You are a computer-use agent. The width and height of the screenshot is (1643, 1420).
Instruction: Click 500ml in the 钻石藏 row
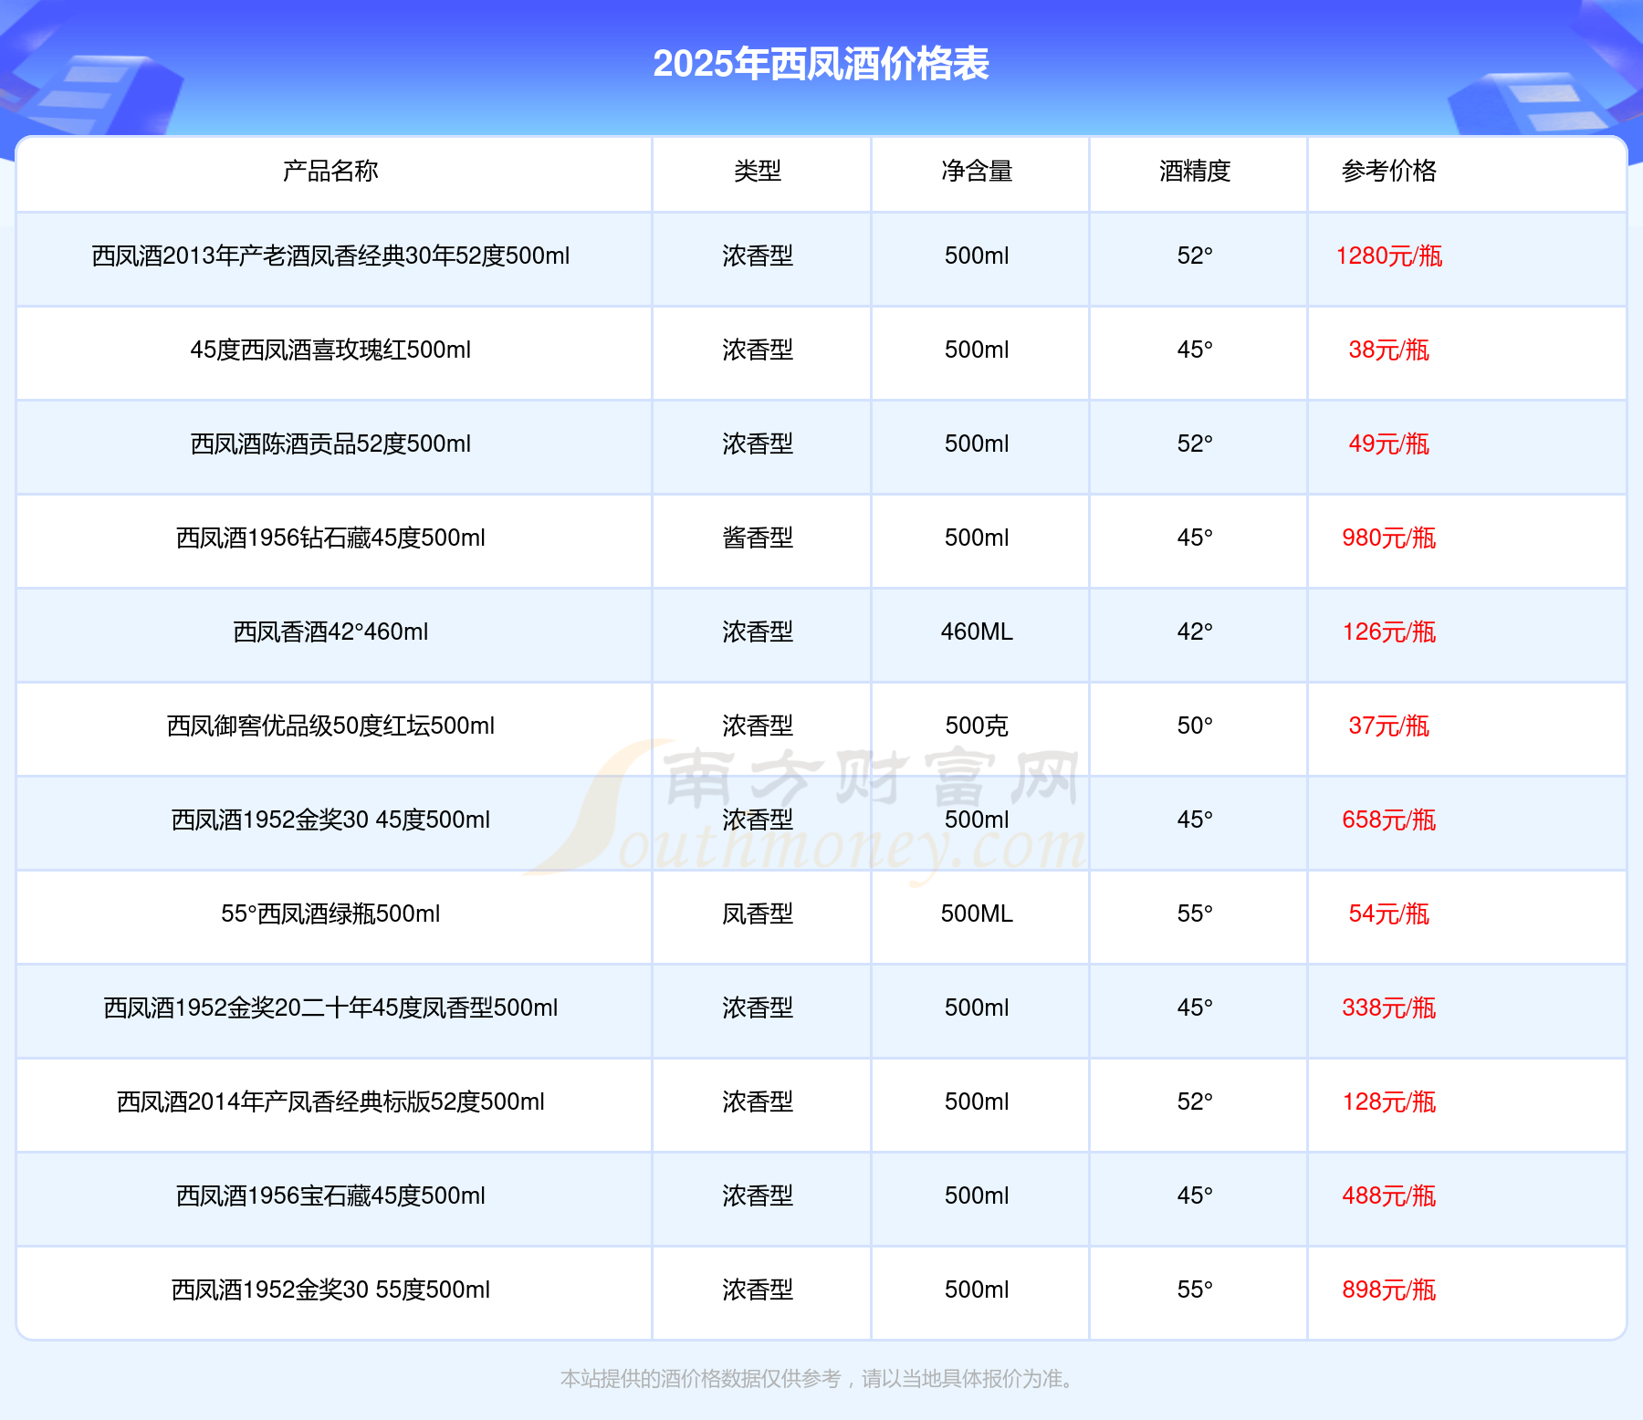977,538
